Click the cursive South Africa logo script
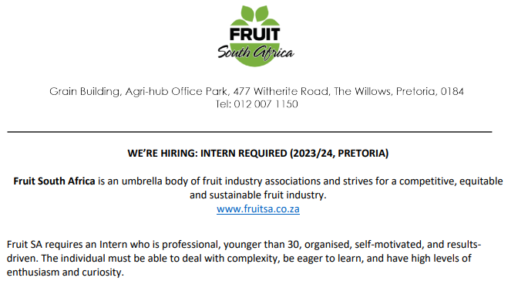This screenshot has width=518, height=298. pos(255,52)
